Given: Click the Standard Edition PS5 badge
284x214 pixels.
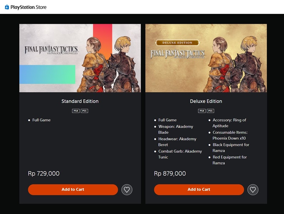Looking at the screenshot, I should coord(84,111).
